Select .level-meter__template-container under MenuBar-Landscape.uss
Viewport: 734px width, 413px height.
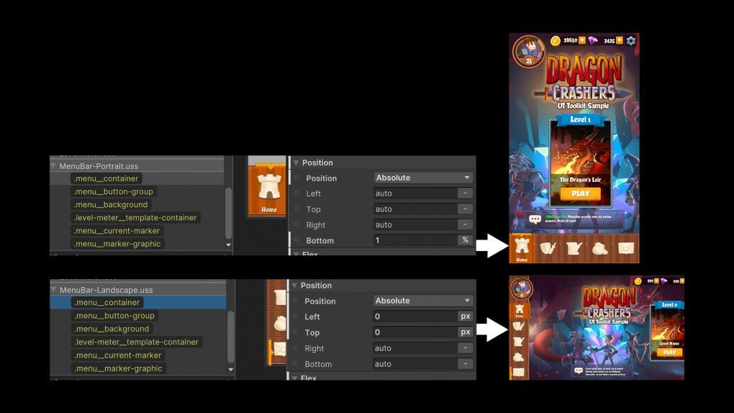137,342
